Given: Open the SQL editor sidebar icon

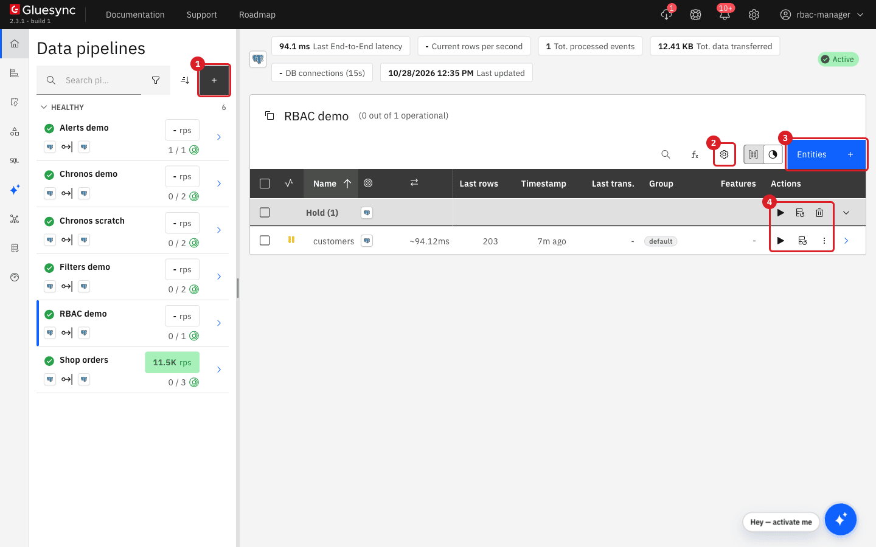Looking at the screenshot, I should [15, 161].
